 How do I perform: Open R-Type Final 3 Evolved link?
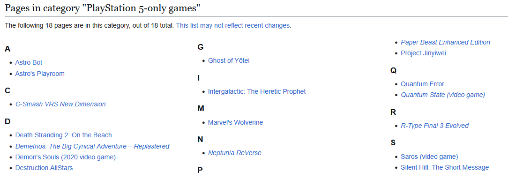[435, 126]
